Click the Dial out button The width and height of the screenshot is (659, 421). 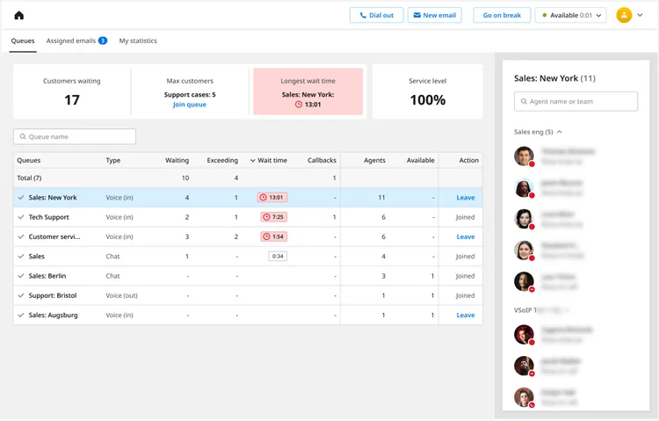click(x=377, y=15)
